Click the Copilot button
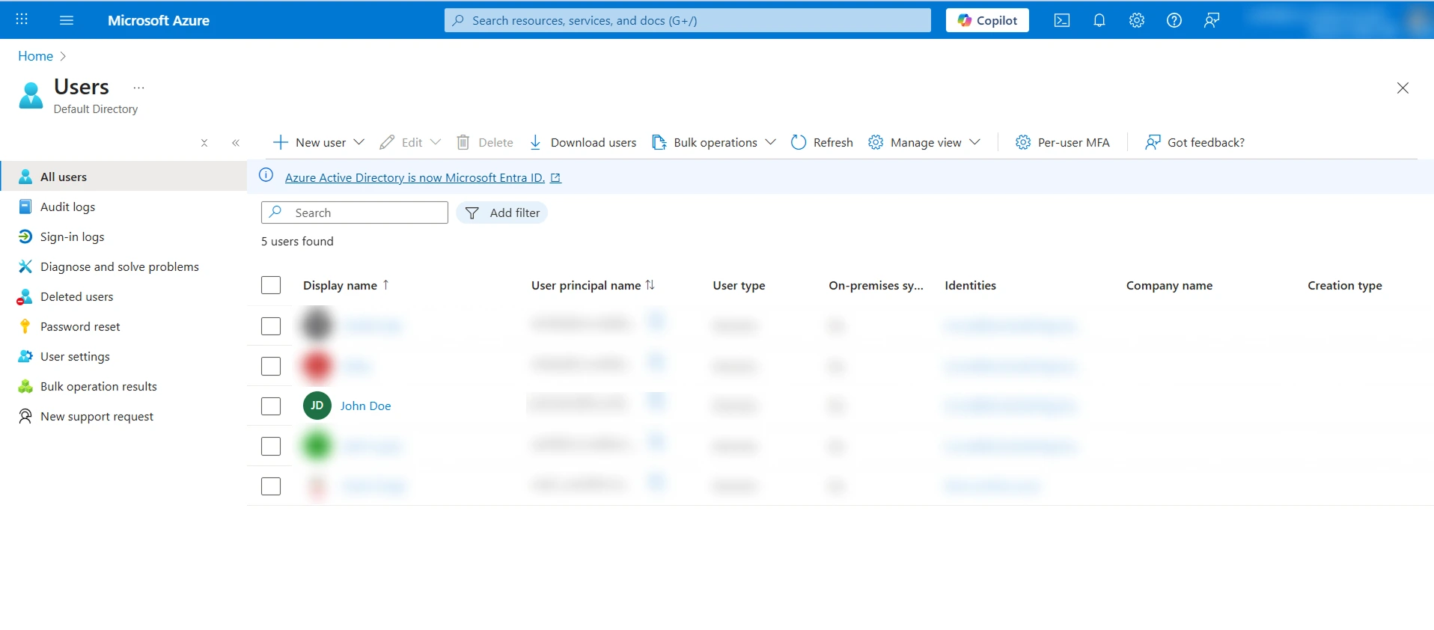 [x=987, y=20]
